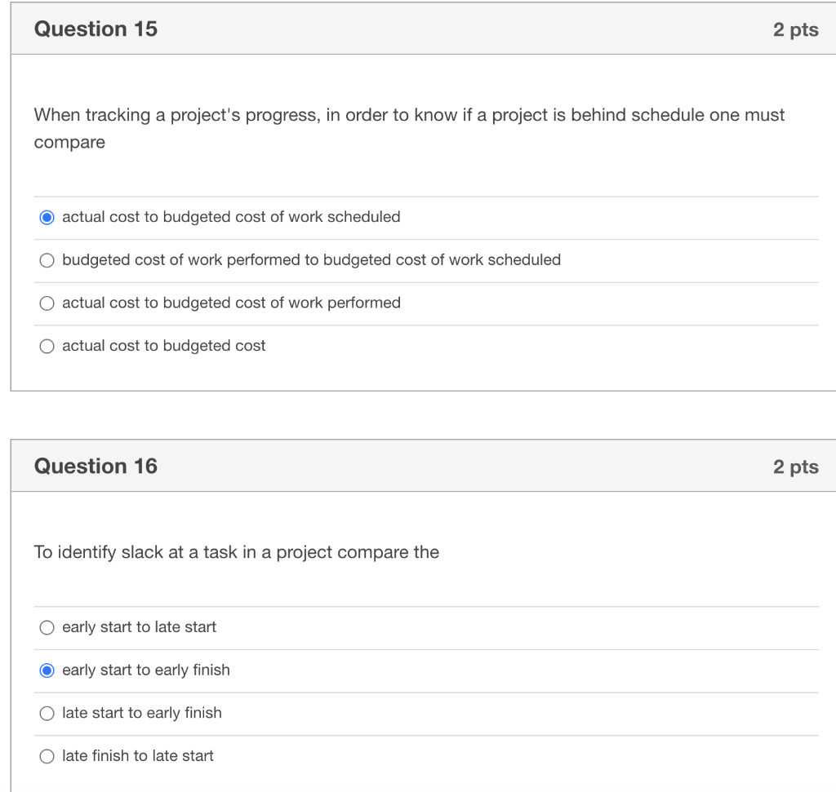Select "early start to late start" in Question 16
The height and width of the screenshot is (792, 836).
pos(47,627)
